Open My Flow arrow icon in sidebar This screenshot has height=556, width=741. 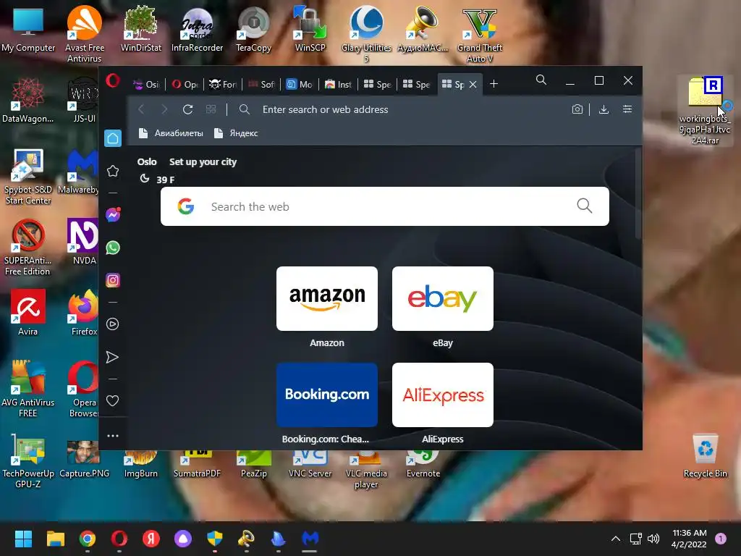[112, 357]
